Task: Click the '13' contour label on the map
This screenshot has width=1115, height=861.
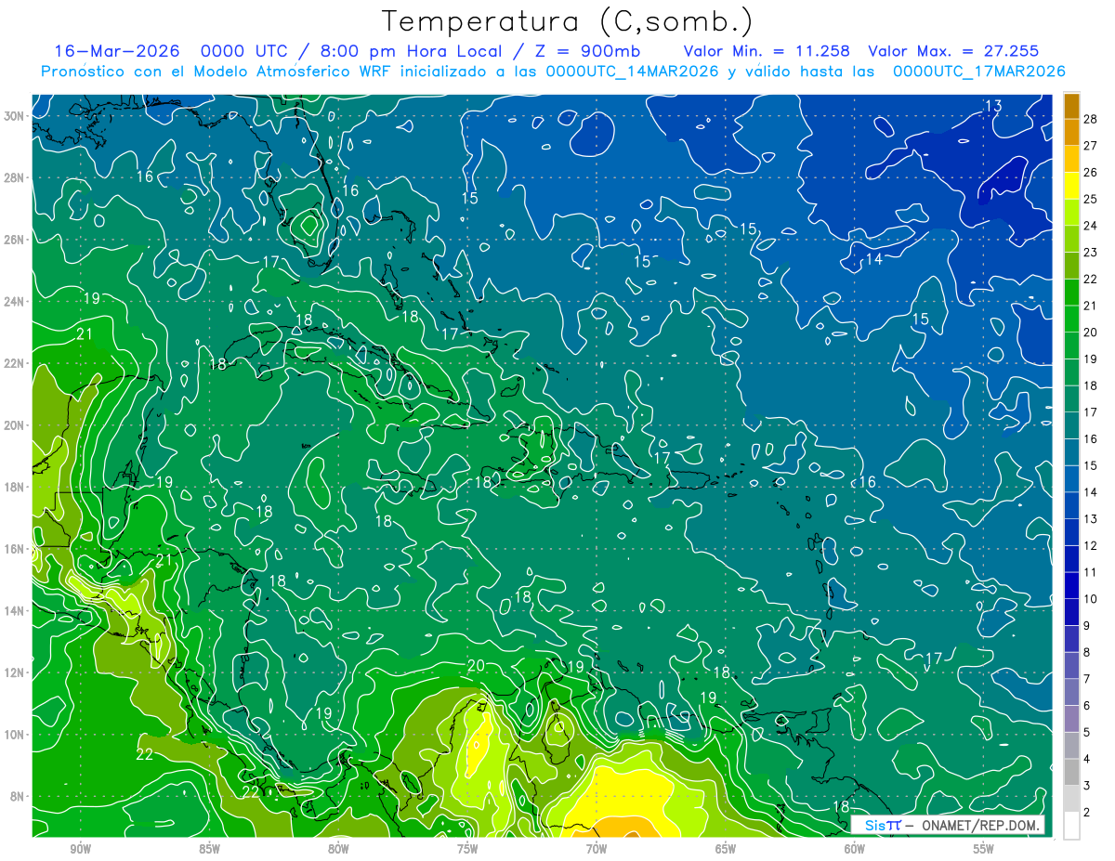Action: [x=993, y=106]
